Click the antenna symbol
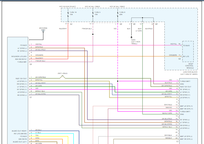The image size is (204, 144). (43, 31)
